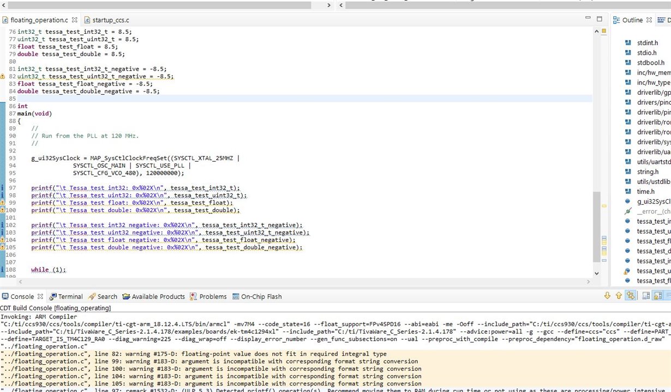Click the main(void) function line

(34, 114)
